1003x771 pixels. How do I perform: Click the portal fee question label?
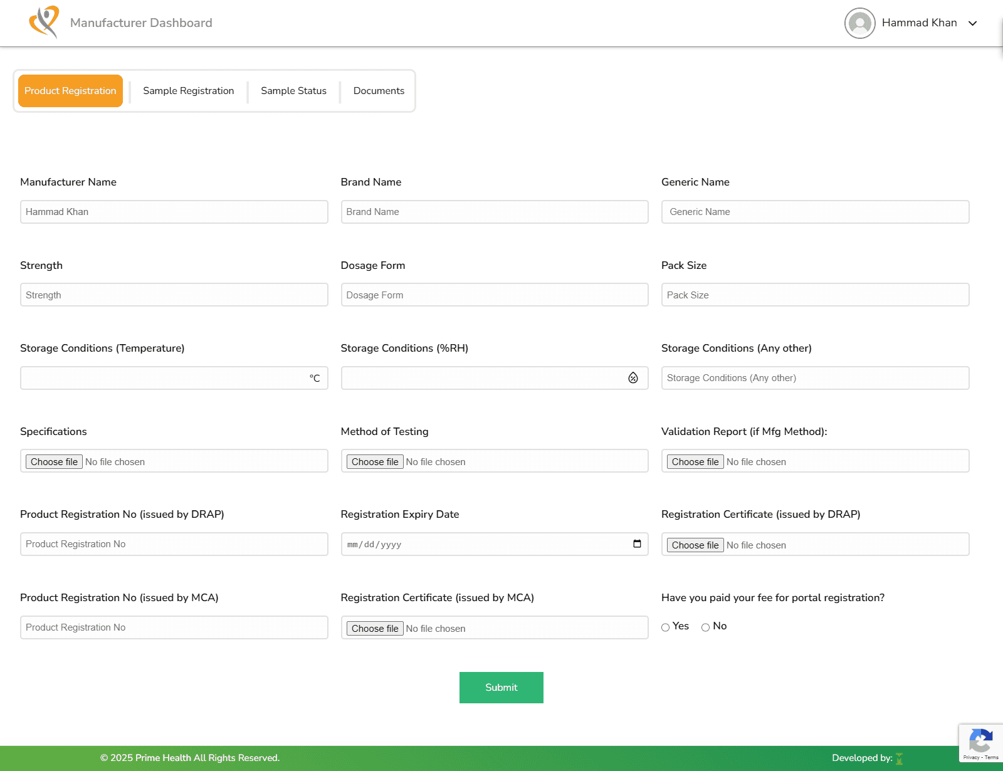[773, 598]
